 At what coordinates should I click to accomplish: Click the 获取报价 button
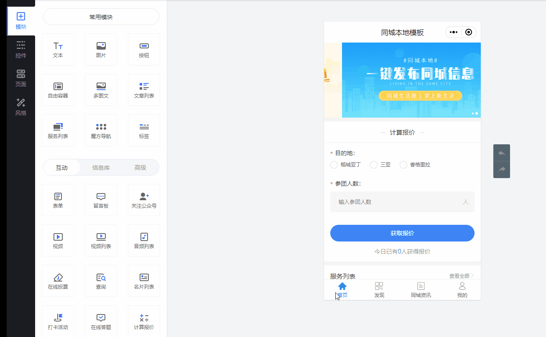(402, 233)
